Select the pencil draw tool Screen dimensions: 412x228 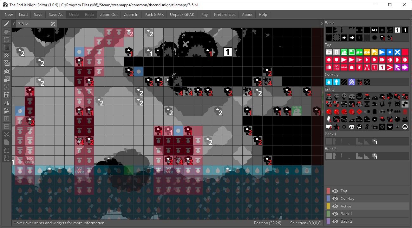coord(6,24)
